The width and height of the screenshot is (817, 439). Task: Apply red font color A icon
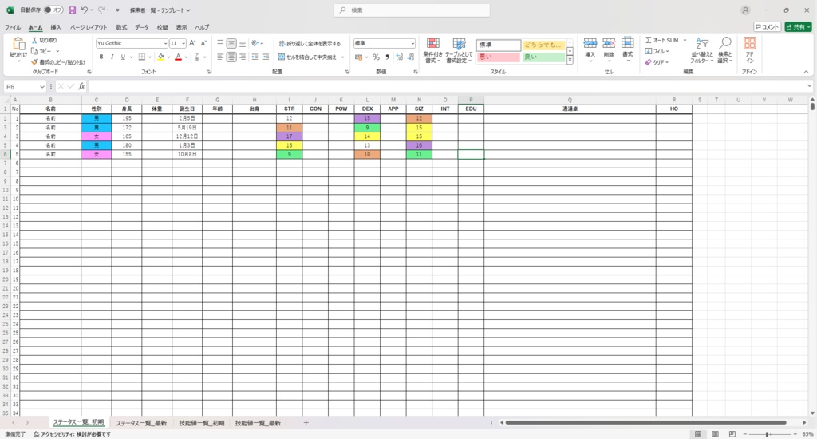point(178,57)
